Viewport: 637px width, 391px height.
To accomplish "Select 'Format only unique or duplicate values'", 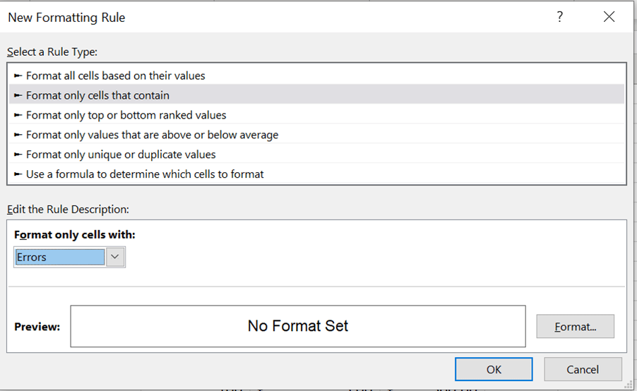I will (121, 155).
